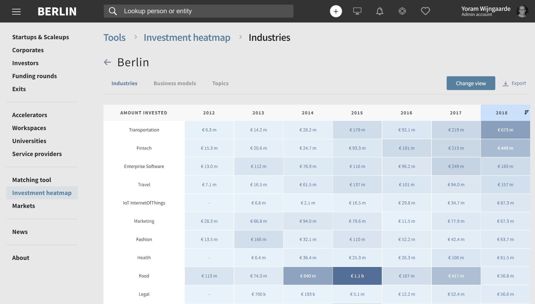Switch to the Topics tab
This screenshot has height=304, width=535.
220,83
